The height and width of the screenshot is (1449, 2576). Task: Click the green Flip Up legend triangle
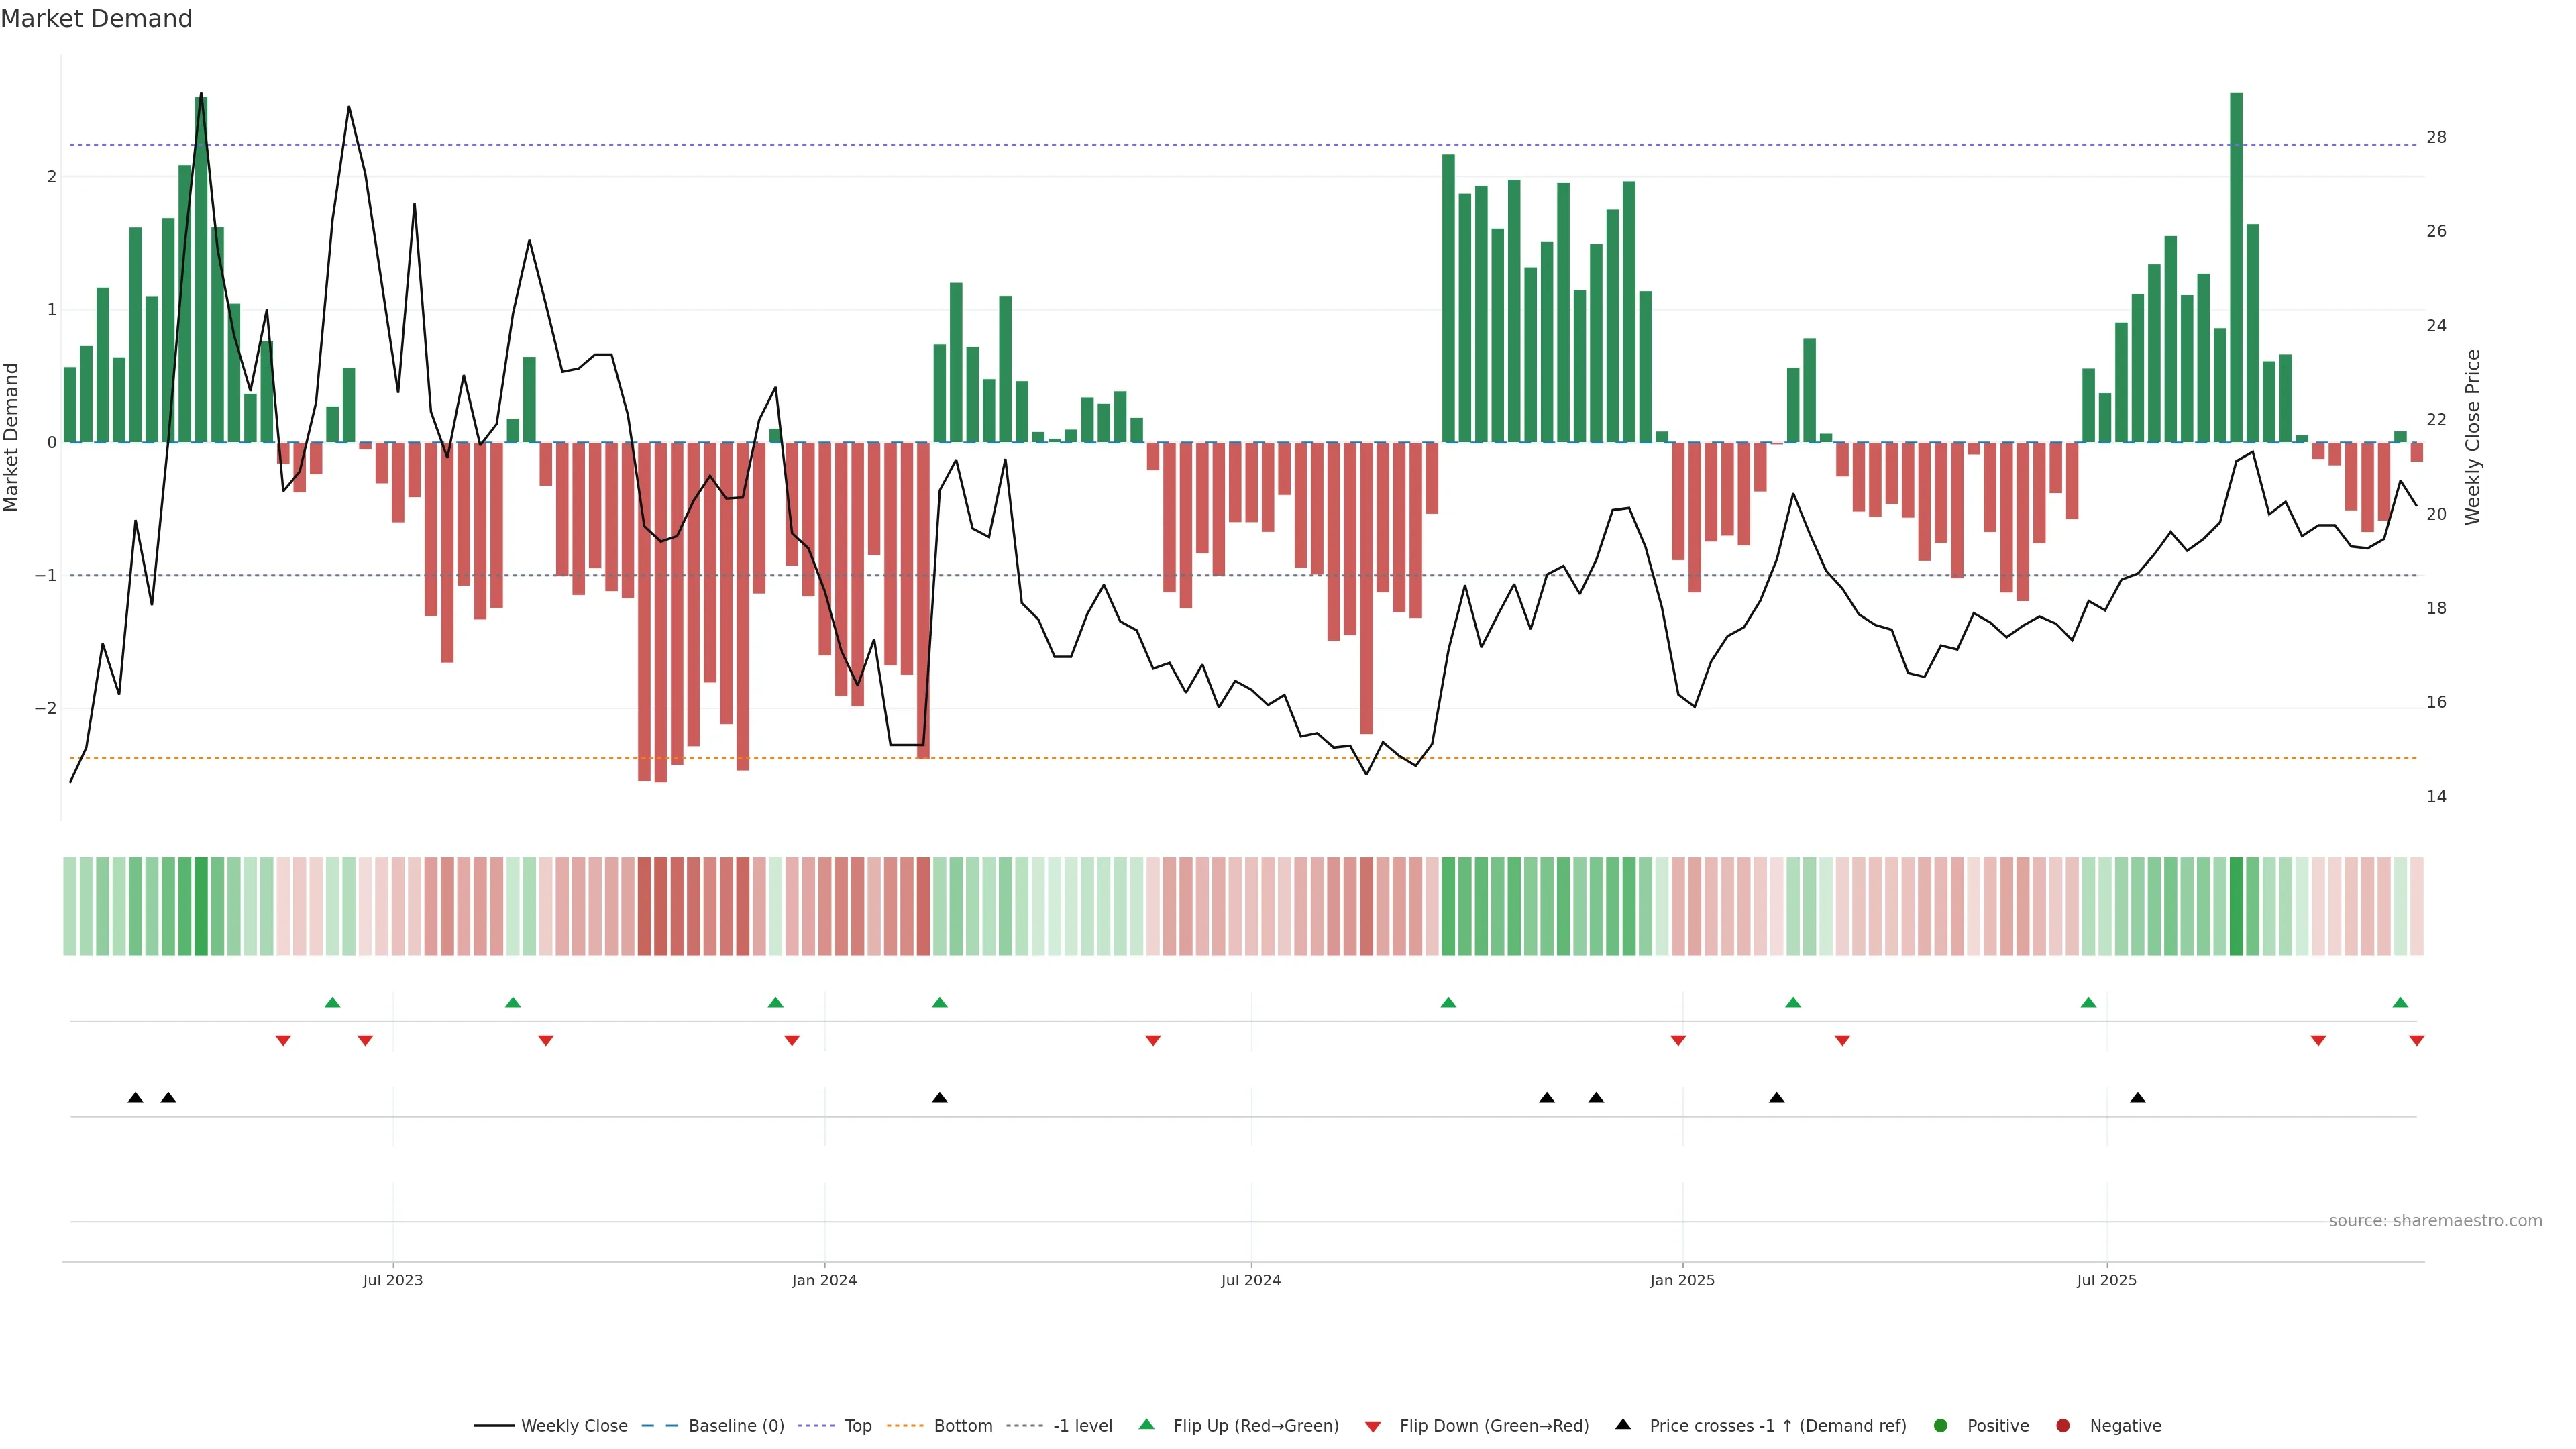click(1147, 1425)
